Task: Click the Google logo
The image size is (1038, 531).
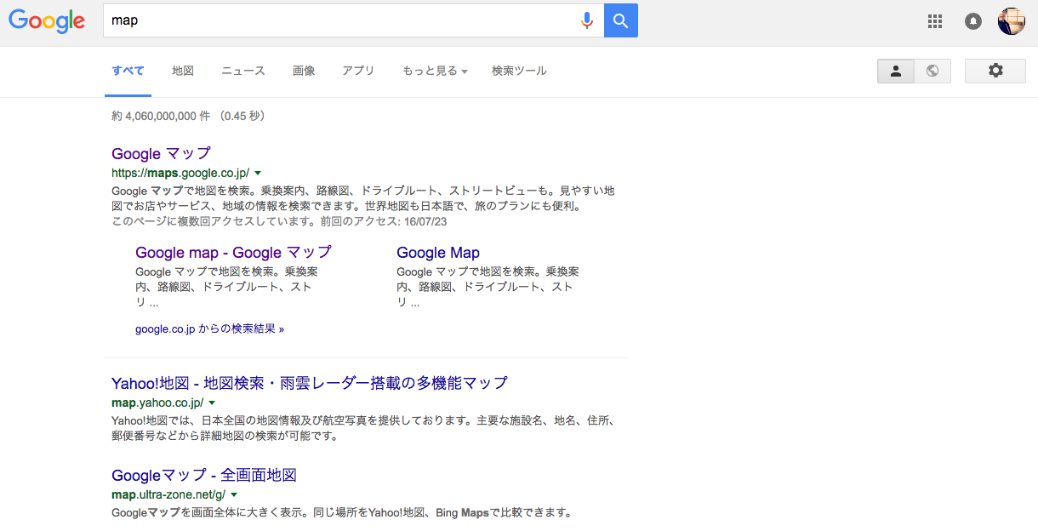Action: coord(47,20)
